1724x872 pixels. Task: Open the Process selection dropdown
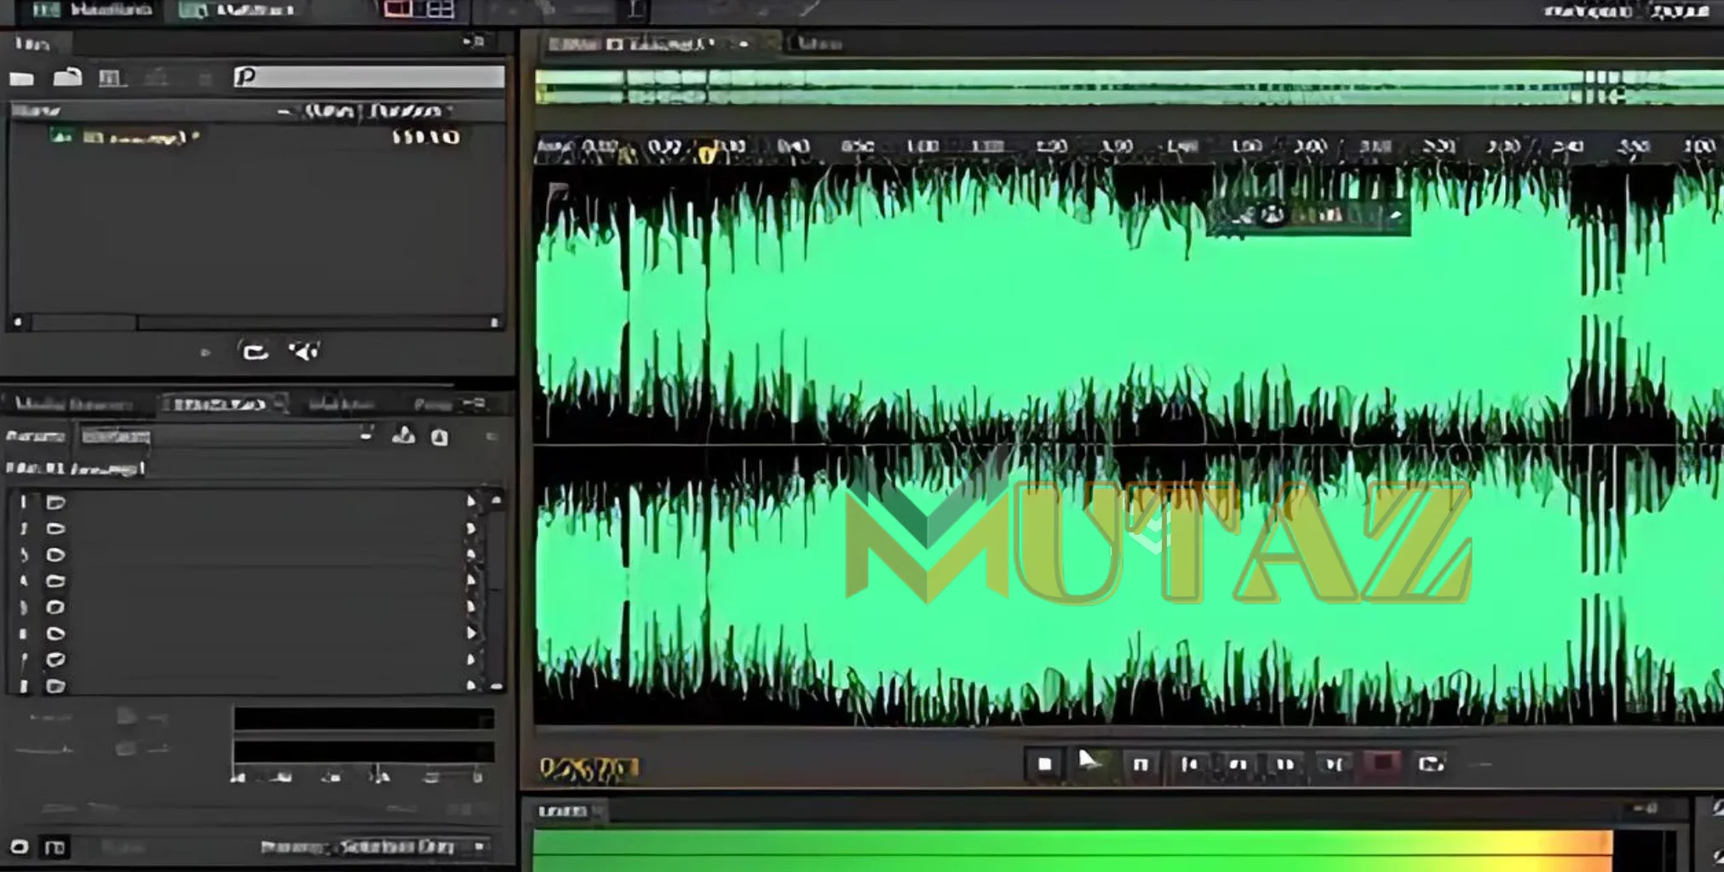[x=412, y=847]
